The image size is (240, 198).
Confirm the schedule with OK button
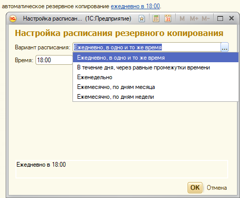click(x=195, y=188)
